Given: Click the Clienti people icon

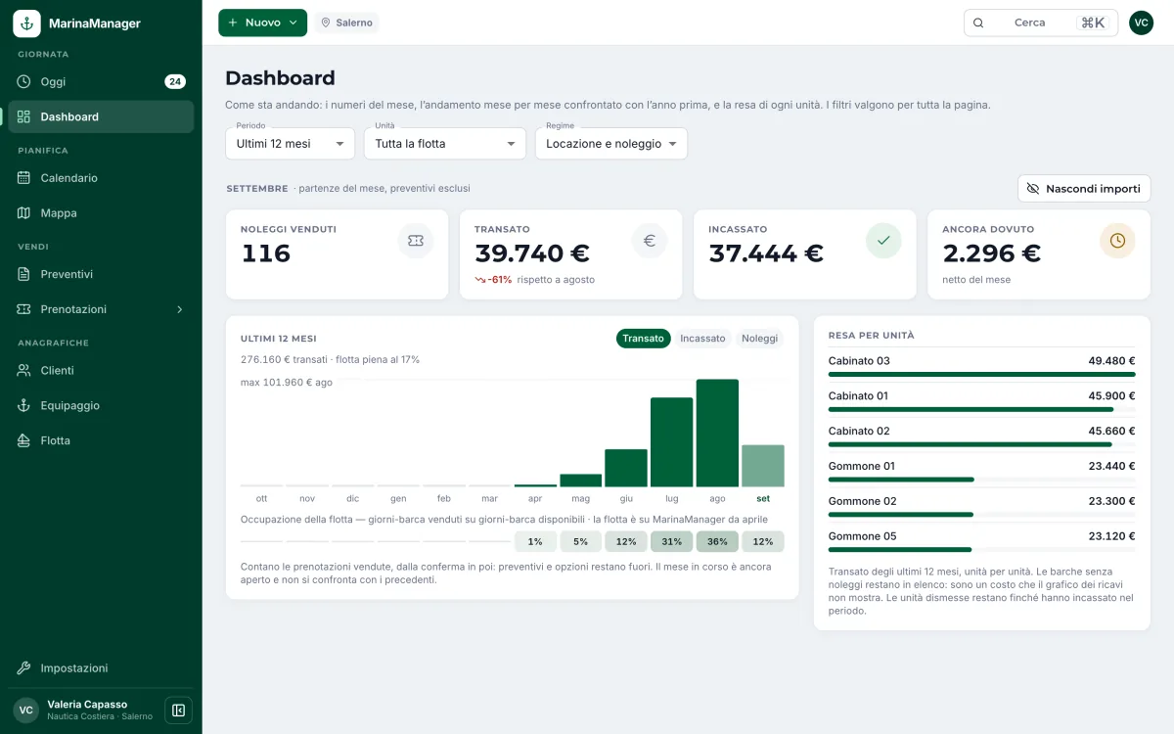Looking at the screenshot, I should tap(24, 370).
